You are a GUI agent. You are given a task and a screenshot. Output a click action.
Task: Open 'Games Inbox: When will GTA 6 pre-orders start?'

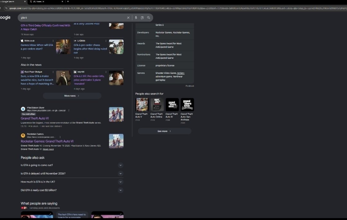click(37, 47)
